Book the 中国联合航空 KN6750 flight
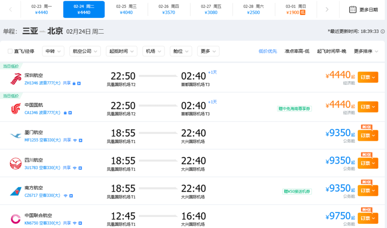387x228 pixels. click(368, 218)
